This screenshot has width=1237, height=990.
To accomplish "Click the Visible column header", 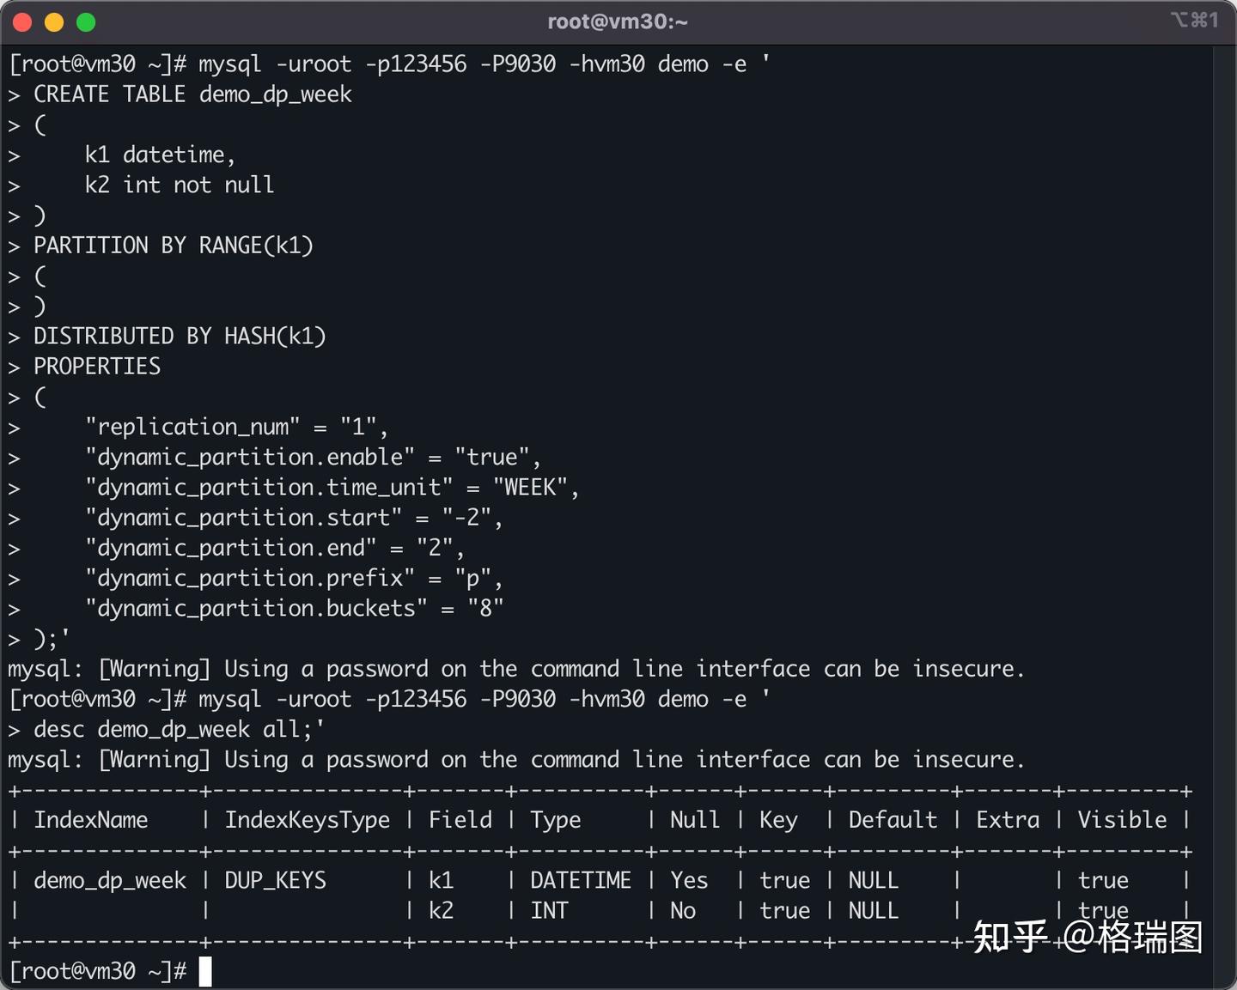I will pyautogui.click(x=1122, y=820).
